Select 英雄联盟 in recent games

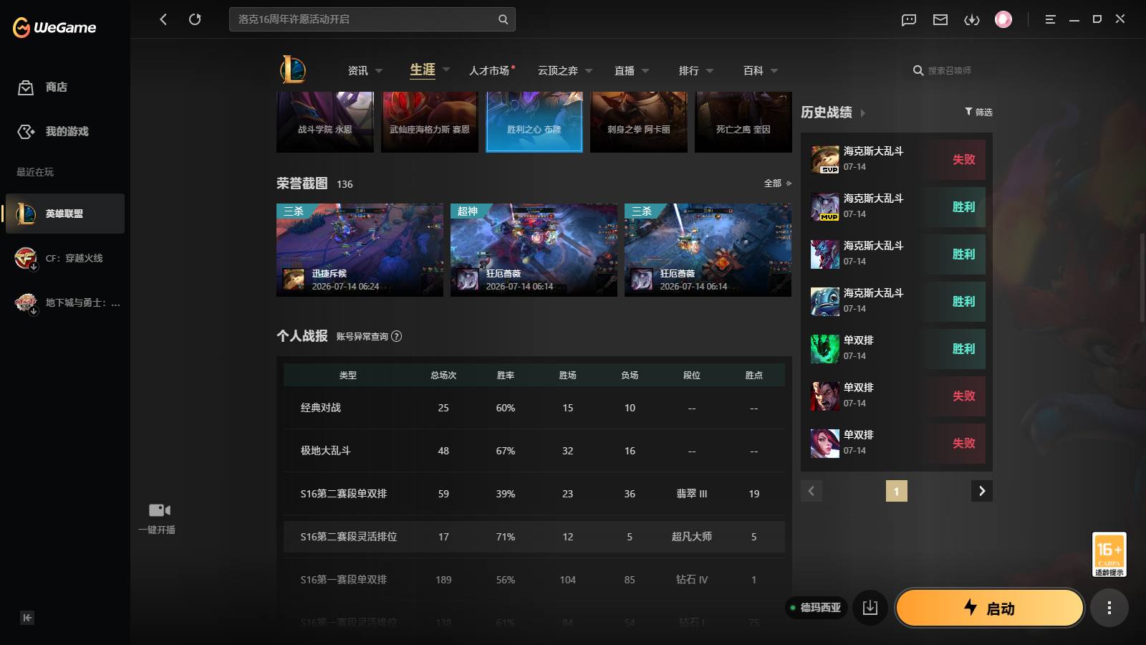(65, 214)
